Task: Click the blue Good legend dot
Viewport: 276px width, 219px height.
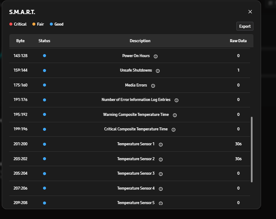Action: pos(51,24)
